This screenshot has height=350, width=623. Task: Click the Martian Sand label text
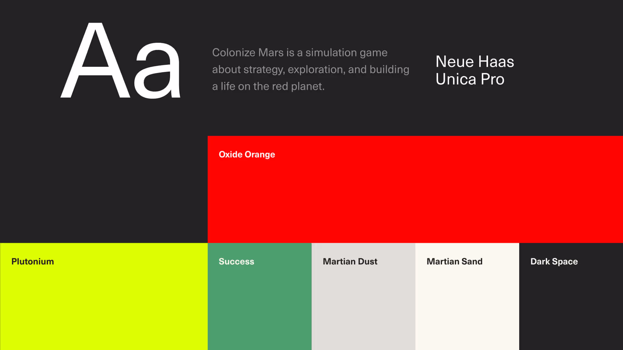pyautogui.click(x=454, y=262)
